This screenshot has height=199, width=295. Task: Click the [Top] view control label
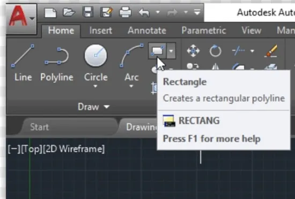click(32, 149)
